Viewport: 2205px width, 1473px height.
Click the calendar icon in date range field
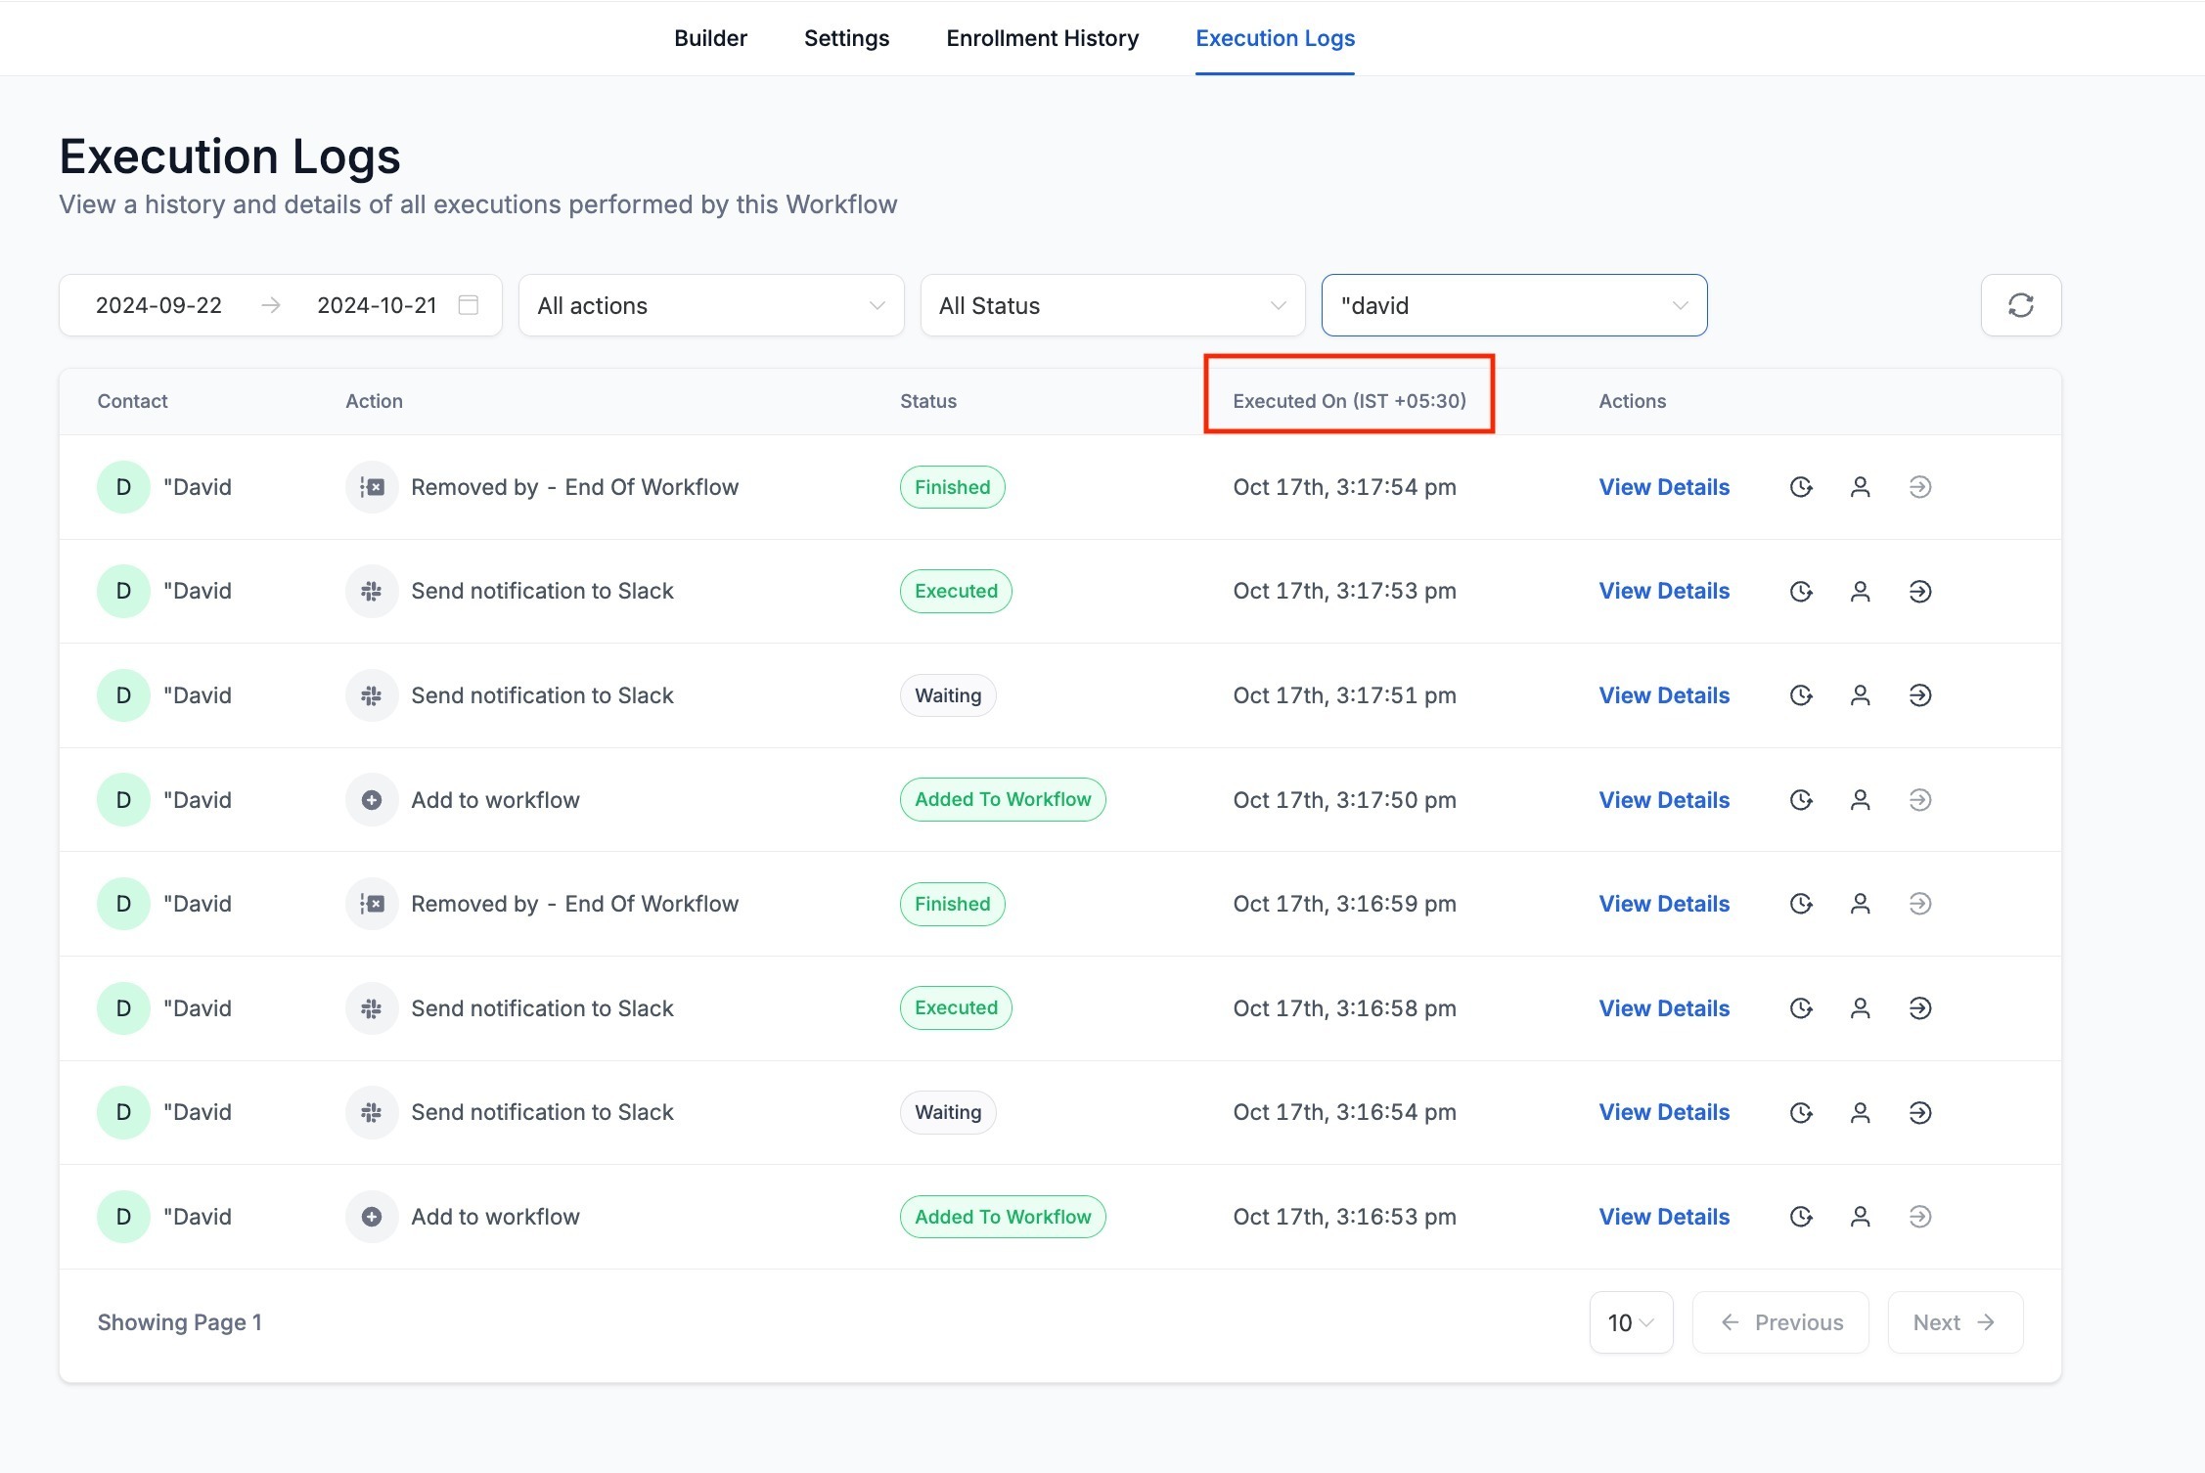(469, 305)
